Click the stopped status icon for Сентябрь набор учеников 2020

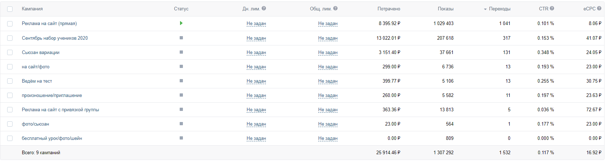[x=181, y=38]
